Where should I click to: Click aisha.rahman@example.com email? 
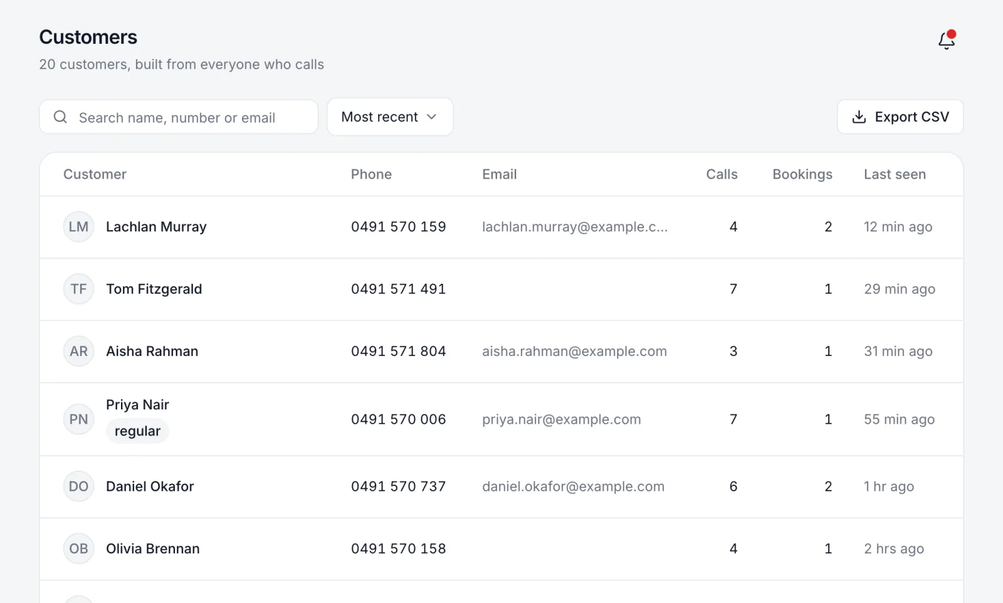(574, 351)
